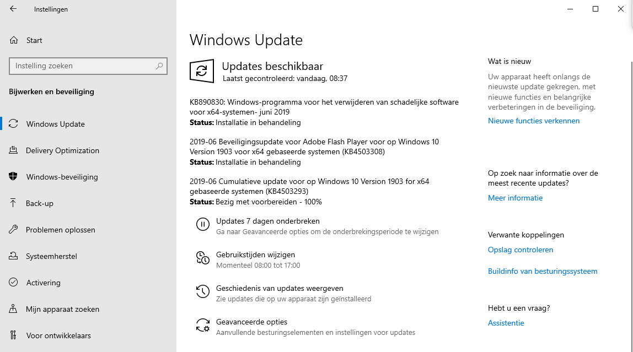Click the history icon for Geschiedenis van updates
The width and height of the screenshot is (633, 352).
point(203,291)
